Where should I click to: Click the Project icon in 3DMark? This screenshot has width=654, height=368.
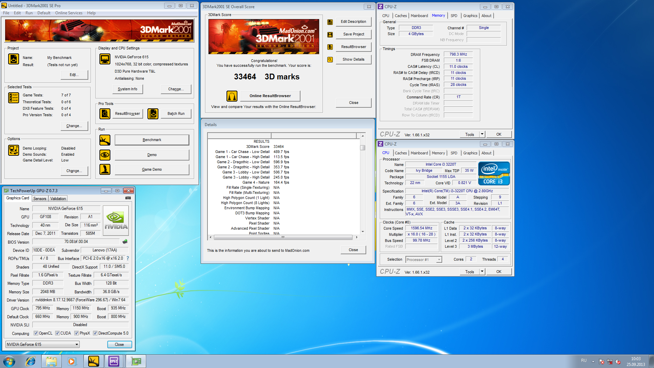click(14, 59)
